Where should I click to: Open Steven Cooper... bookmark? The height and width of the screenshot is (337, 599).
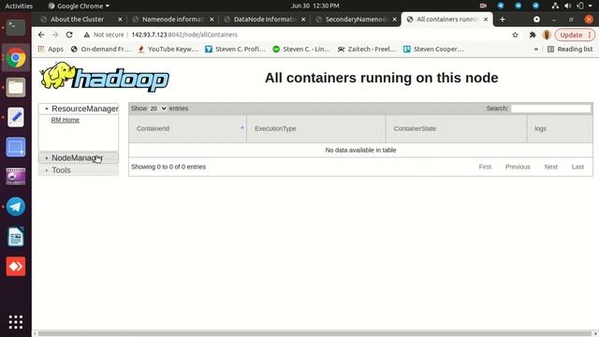(433, 49)
